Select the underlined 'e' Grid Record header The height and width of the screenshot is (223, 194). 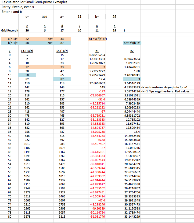(x=27, y=26)
